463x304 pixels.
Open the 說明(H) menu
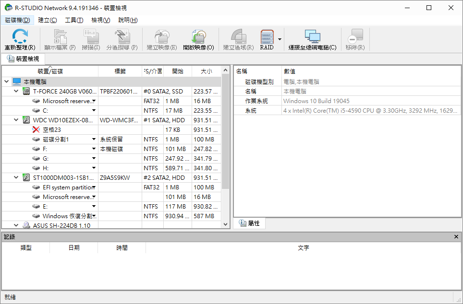point(128,20)
